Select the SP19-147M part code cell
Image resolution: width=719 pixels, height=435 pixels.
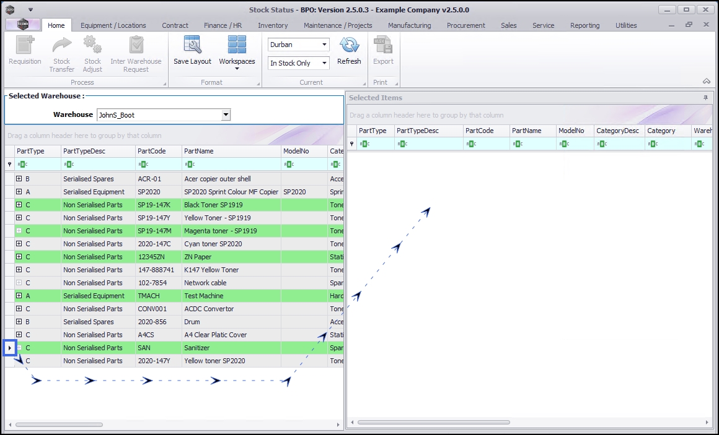click(159, 231)
